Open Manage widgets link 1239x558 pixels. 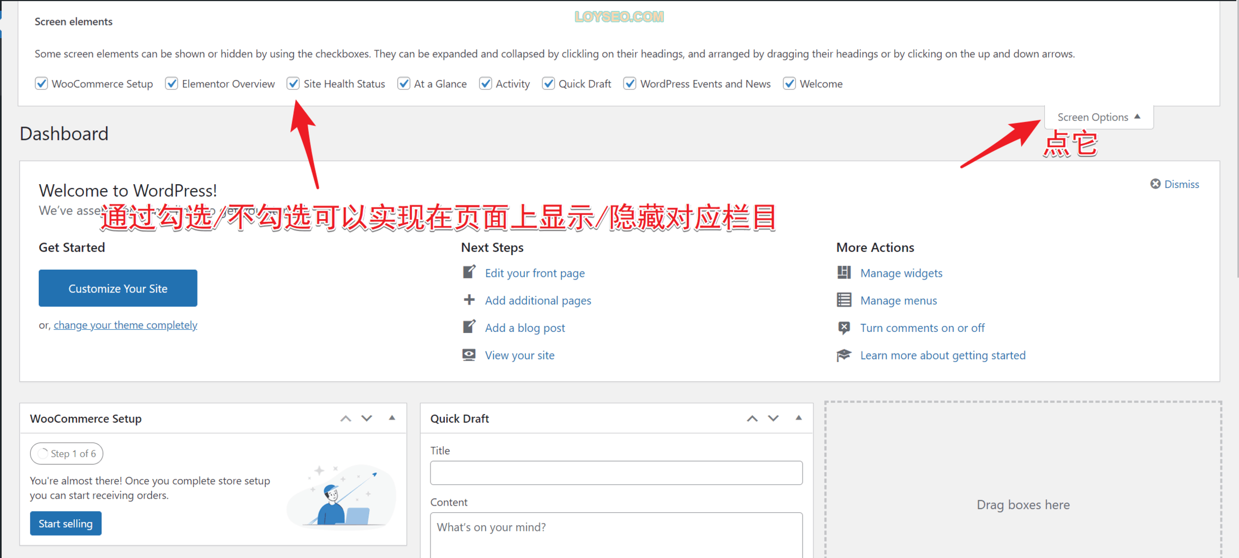point(901,273)
